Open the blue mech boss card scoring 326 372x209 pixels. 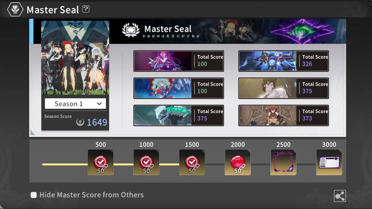tap(283, 61)
